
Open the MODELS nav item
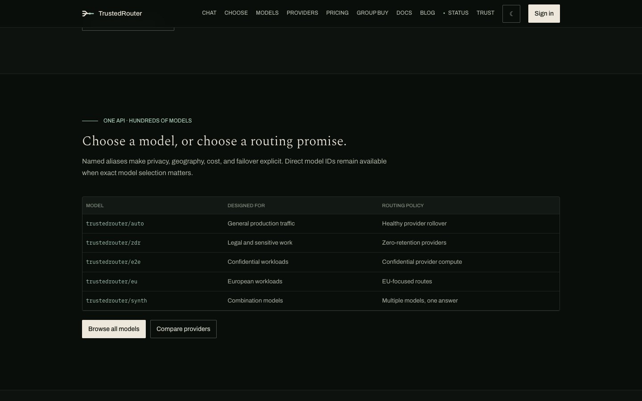267,13
